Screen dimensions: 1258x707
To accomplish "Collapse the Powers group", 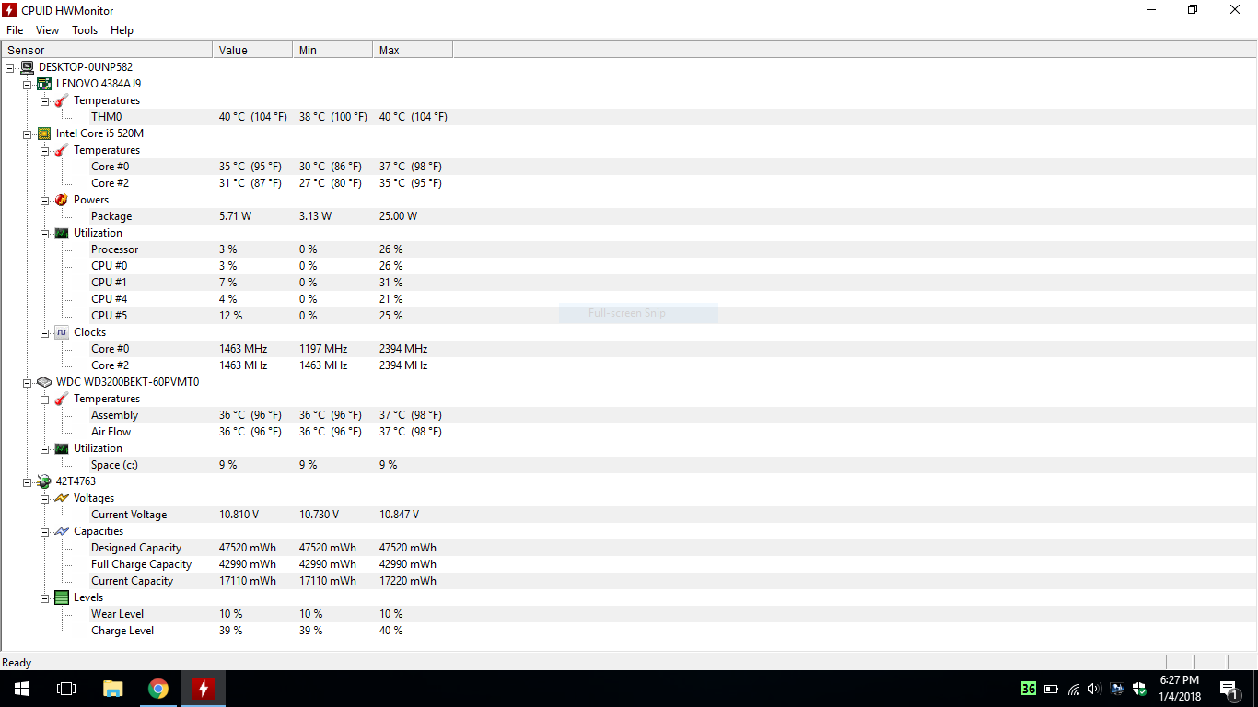I will point(45,200).
